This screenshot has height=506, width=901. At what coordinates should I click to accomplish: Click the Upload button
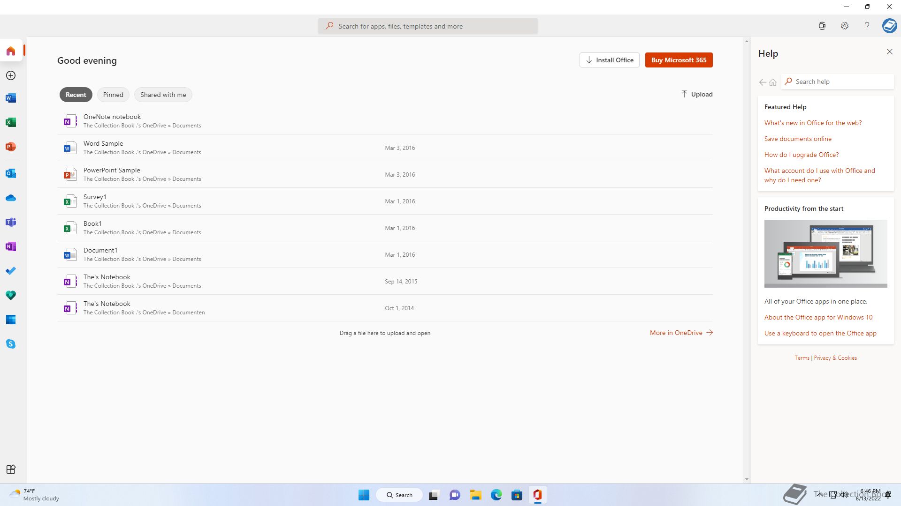(x=697, y=94)
